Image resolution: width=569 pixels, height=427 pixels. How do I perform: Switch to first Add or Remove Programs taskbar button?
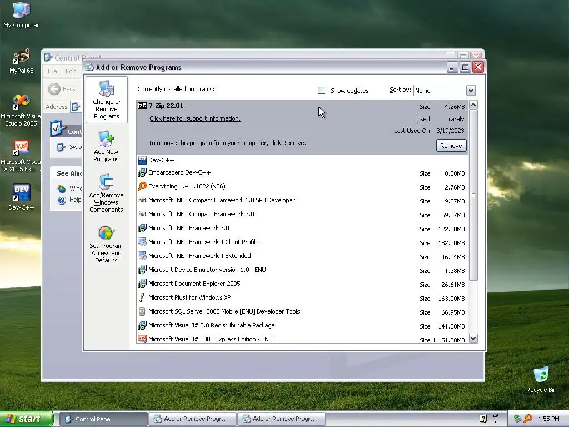pos(192,419)
